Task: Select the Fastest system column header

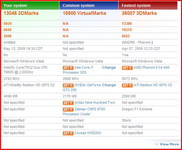Action: [x=148, y=6]
